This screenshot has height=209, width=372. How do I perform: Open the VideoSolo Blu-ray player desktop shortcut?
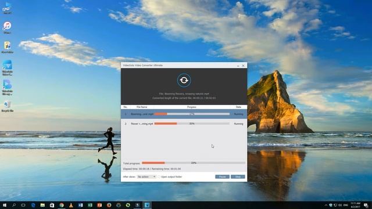(x=7, y=87)
